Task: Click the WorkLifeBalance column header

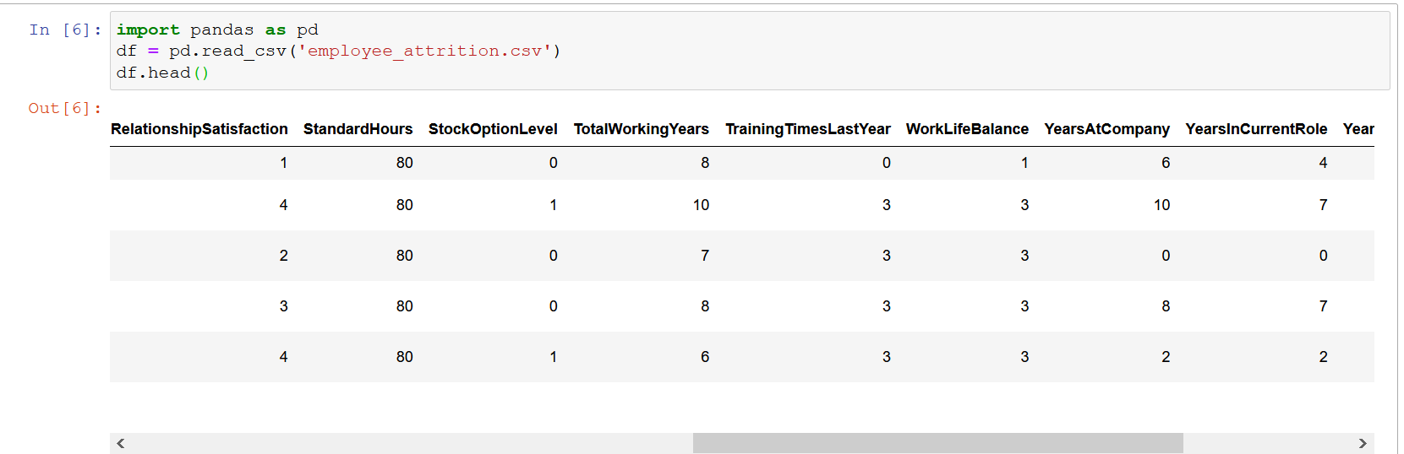Action: (x=968, y=129)
